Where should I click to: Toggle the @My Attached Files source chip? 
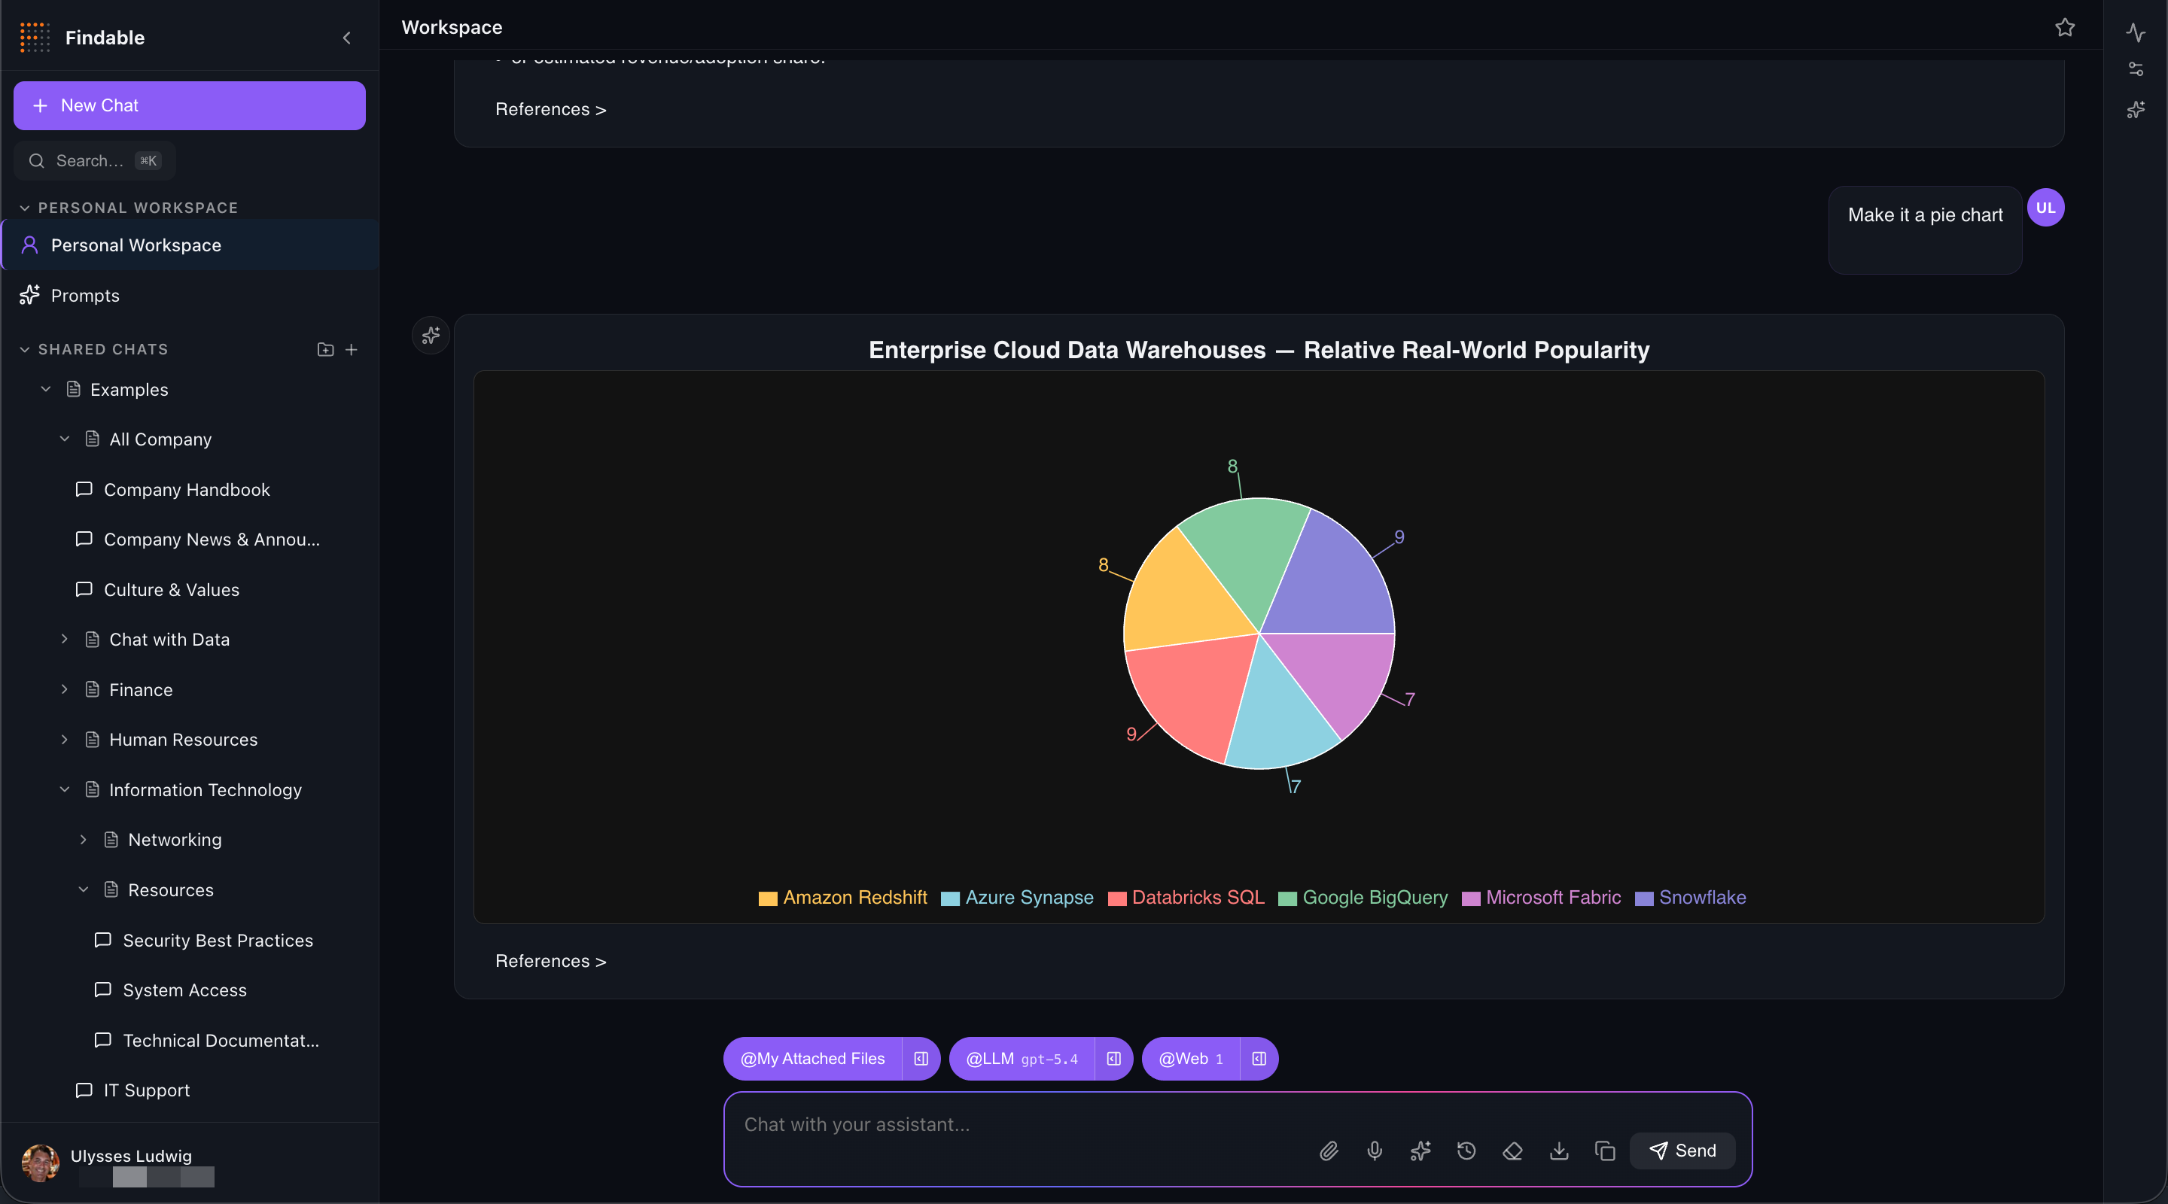click(812, 1059)
